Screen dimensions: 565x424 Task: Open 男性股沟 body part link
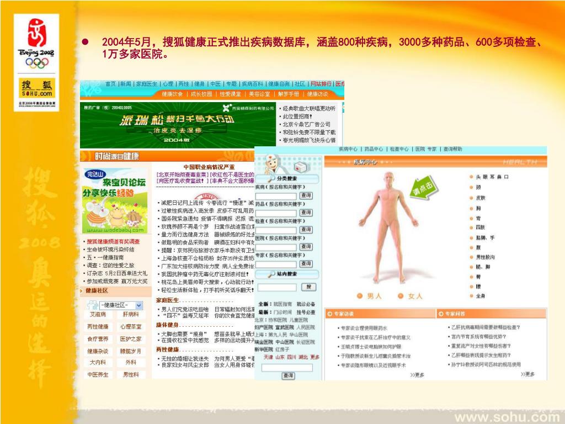(485, 257)
